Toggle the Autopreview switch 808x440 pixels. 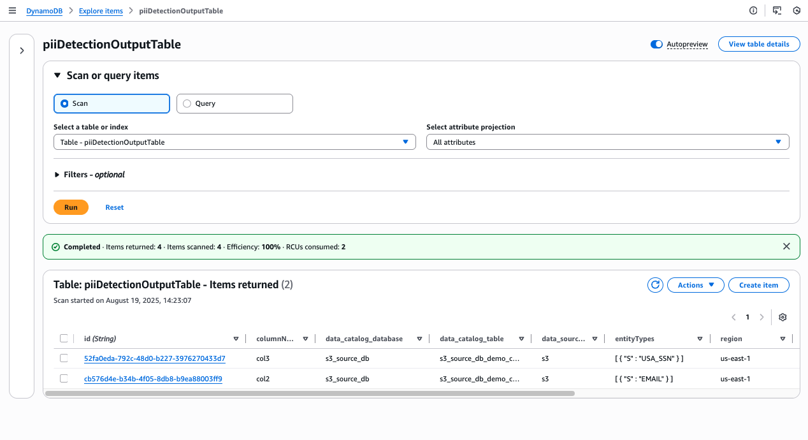coord(656,45)
